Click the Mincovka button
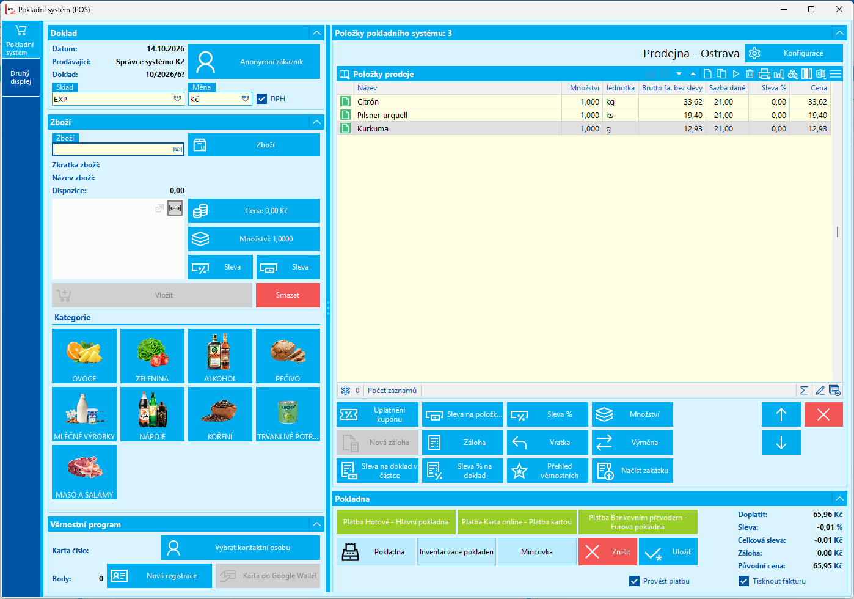 pyautogui.click(x=537, y=552)
